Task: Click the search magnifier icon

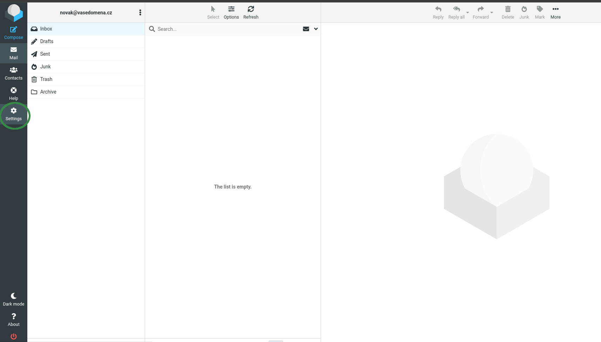Action: [152, 29]
